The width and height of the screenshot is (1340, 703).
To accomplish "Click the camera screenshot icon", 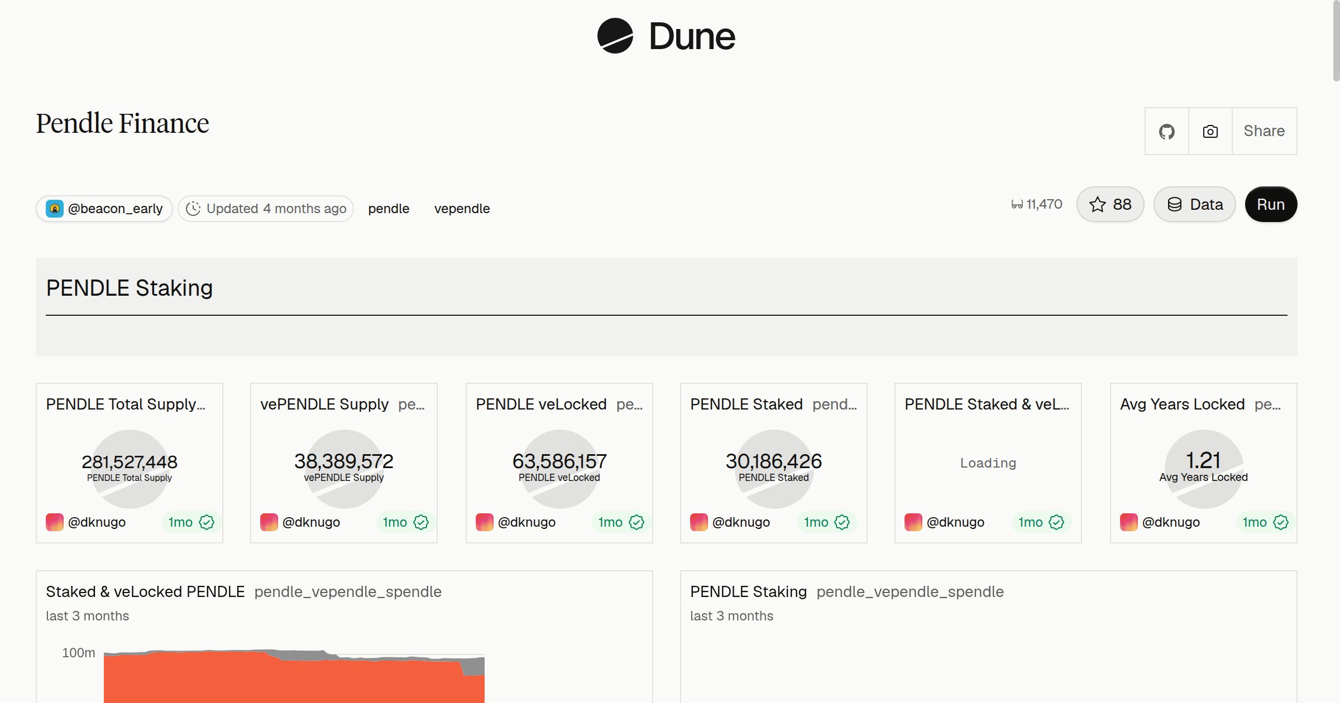I will coord(1210,131).
